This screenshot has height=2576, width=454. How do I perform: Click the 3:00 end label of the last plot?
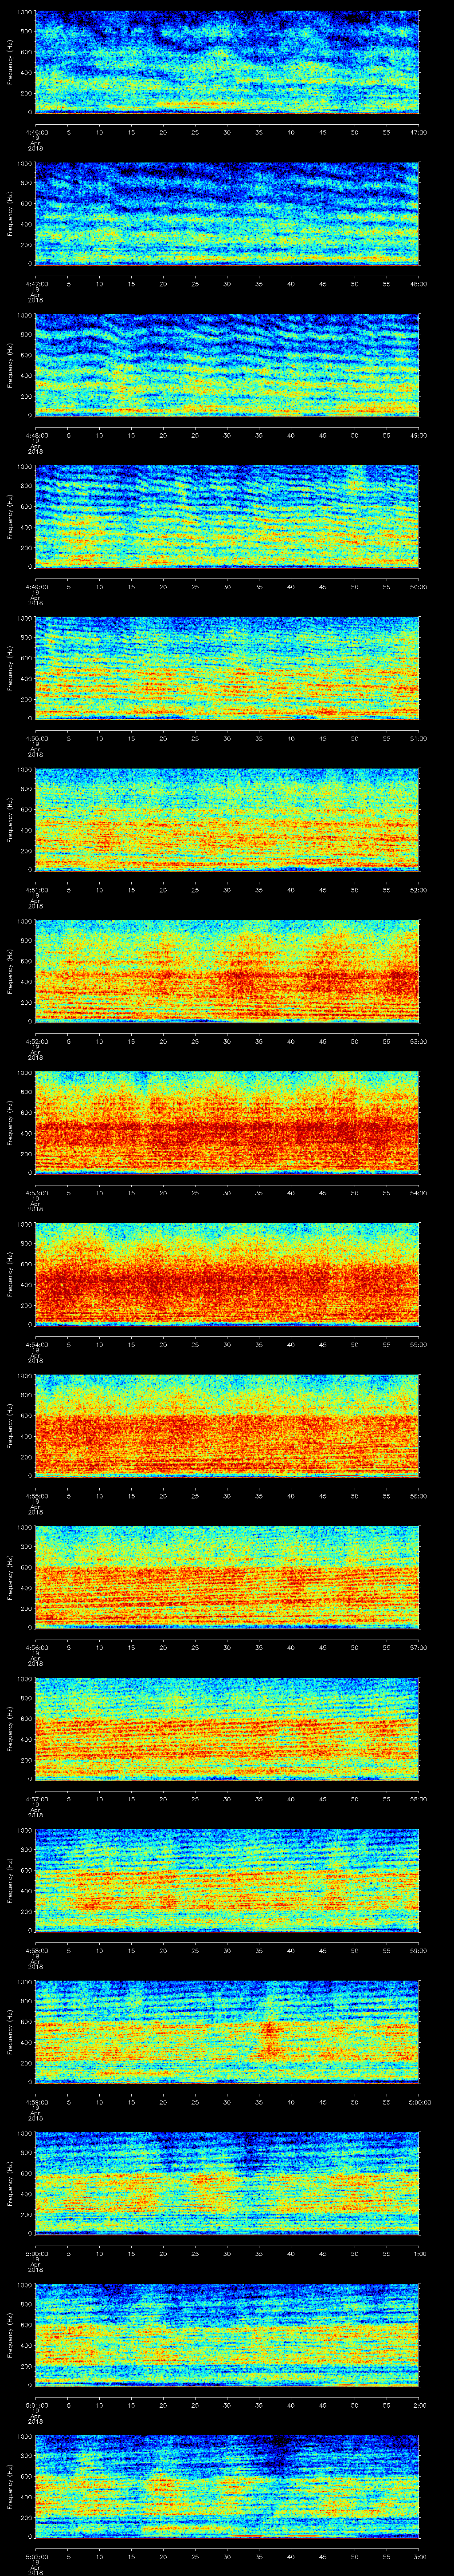418,2556
